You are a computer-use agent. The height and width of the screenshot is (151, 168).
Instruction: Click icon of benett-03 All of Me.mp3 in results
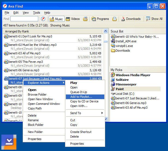pos(6,53)
